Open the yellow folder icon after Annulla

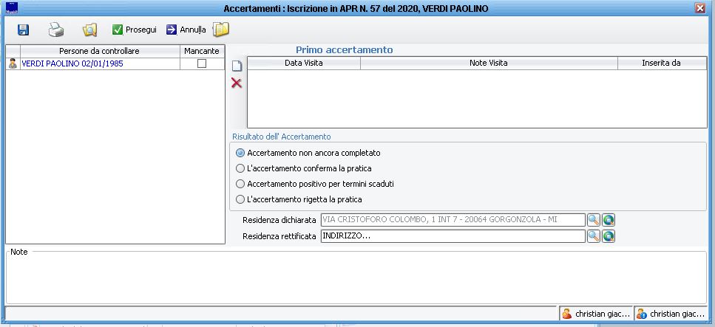pyautogui.click(x=221, y=30)
